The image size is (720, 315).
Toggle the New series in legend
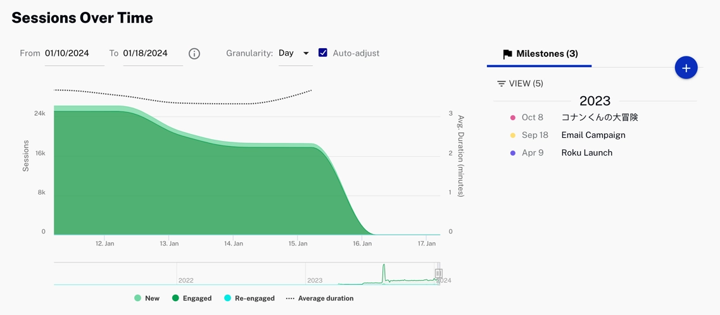[147, 298]
